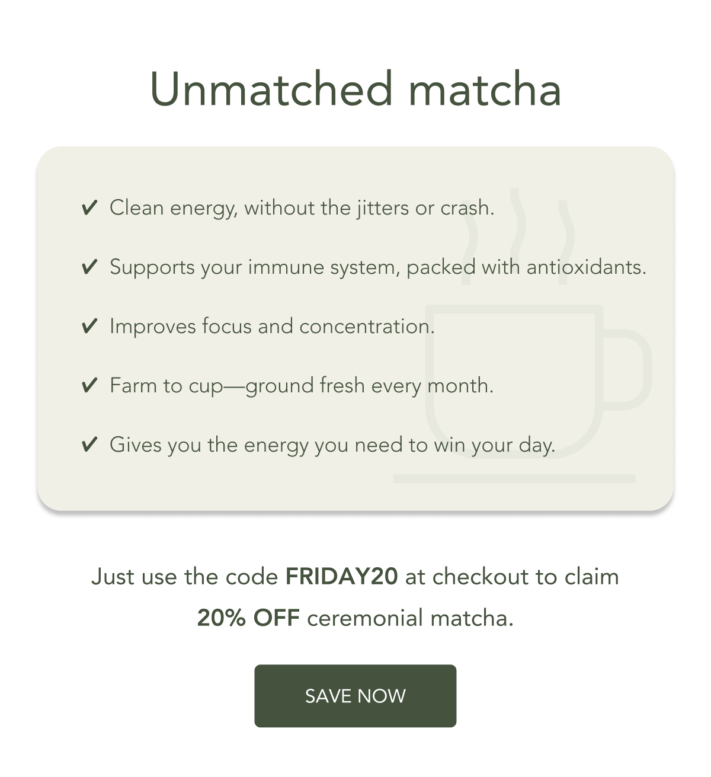The width and height of the screenshot is (711, 777).
Task: Click the Unmatched matcha heading
Action: (x=355, y=89)
